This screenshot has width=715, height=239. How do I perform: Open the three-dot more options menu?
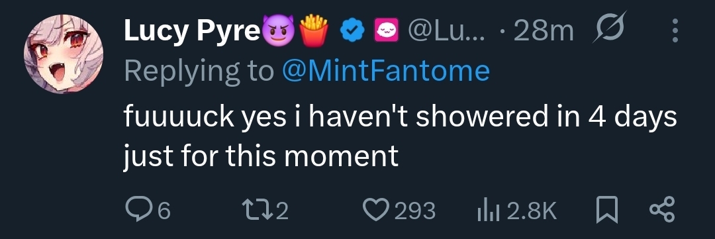[x=675, y=31]
